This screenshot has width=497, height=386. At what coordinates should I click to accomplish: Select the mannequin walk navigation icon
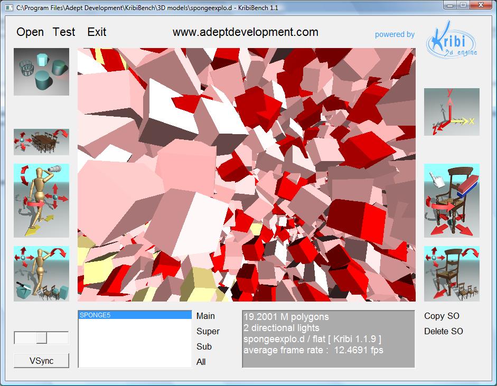41,200
